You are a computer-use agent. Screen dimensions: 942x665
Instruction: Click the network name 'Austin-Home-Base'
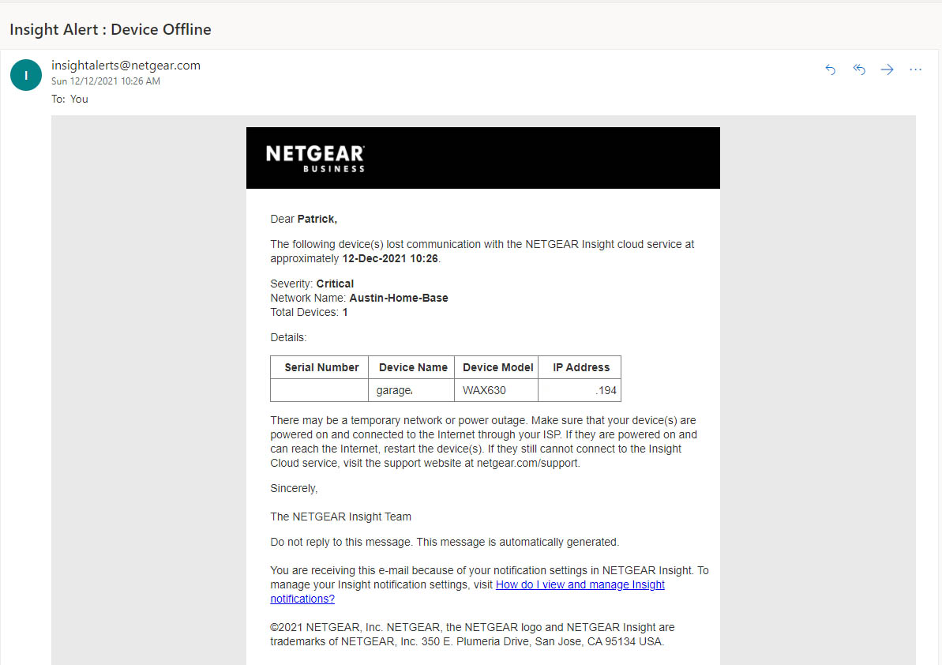pos(399,298)
